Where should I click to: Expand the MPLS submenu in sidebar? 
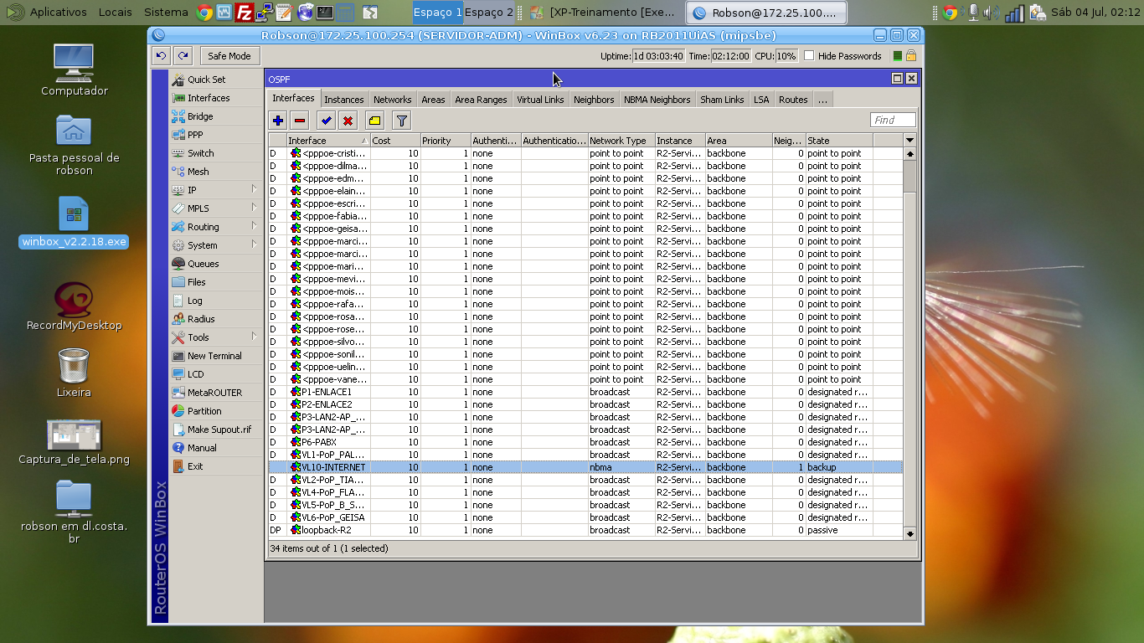click(216, 208)
